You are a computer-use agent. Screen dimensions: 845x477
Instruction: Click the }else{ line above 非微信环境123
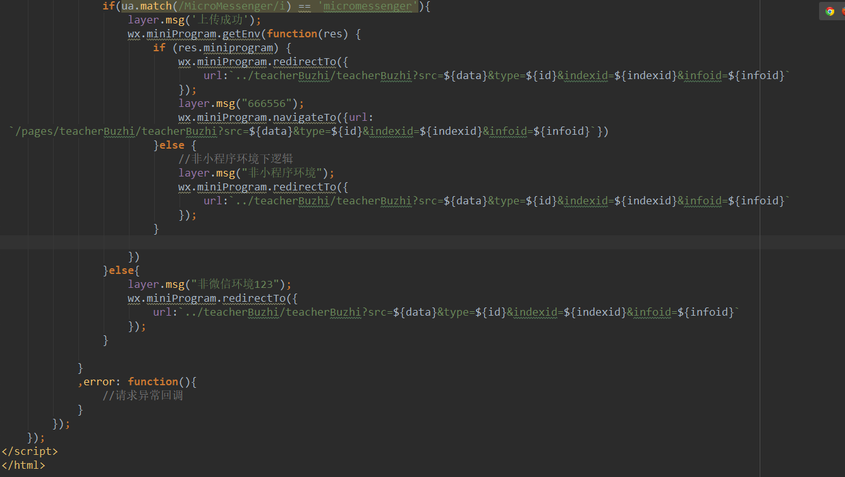pos(121,270)
